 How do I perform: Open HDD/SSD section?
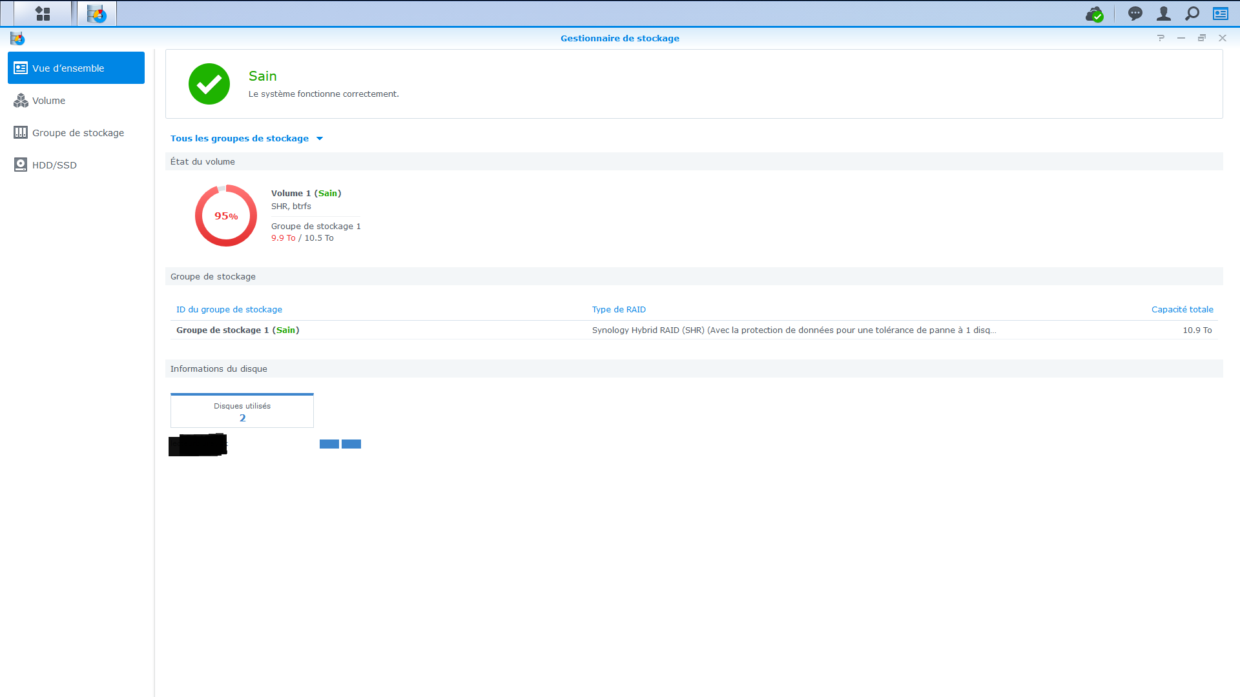(x=54, y=165)
